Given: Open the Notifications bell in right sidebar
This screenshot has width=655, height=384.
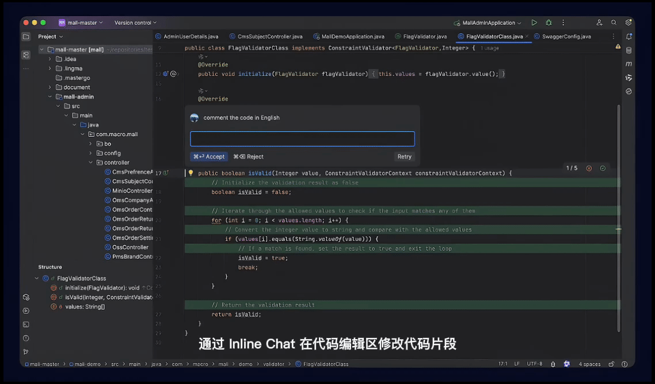Looking at the screenshot, I should click(629, 37).
